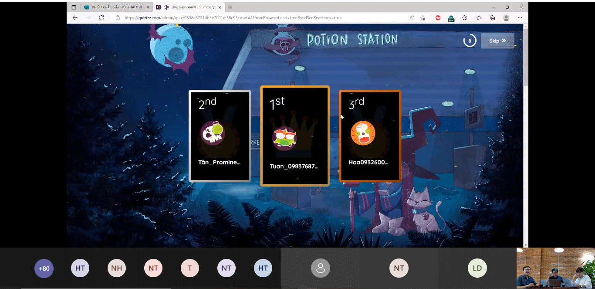The image size is (595, 289).
Task: Add page to favorites star icon
Action: [423, 18]
